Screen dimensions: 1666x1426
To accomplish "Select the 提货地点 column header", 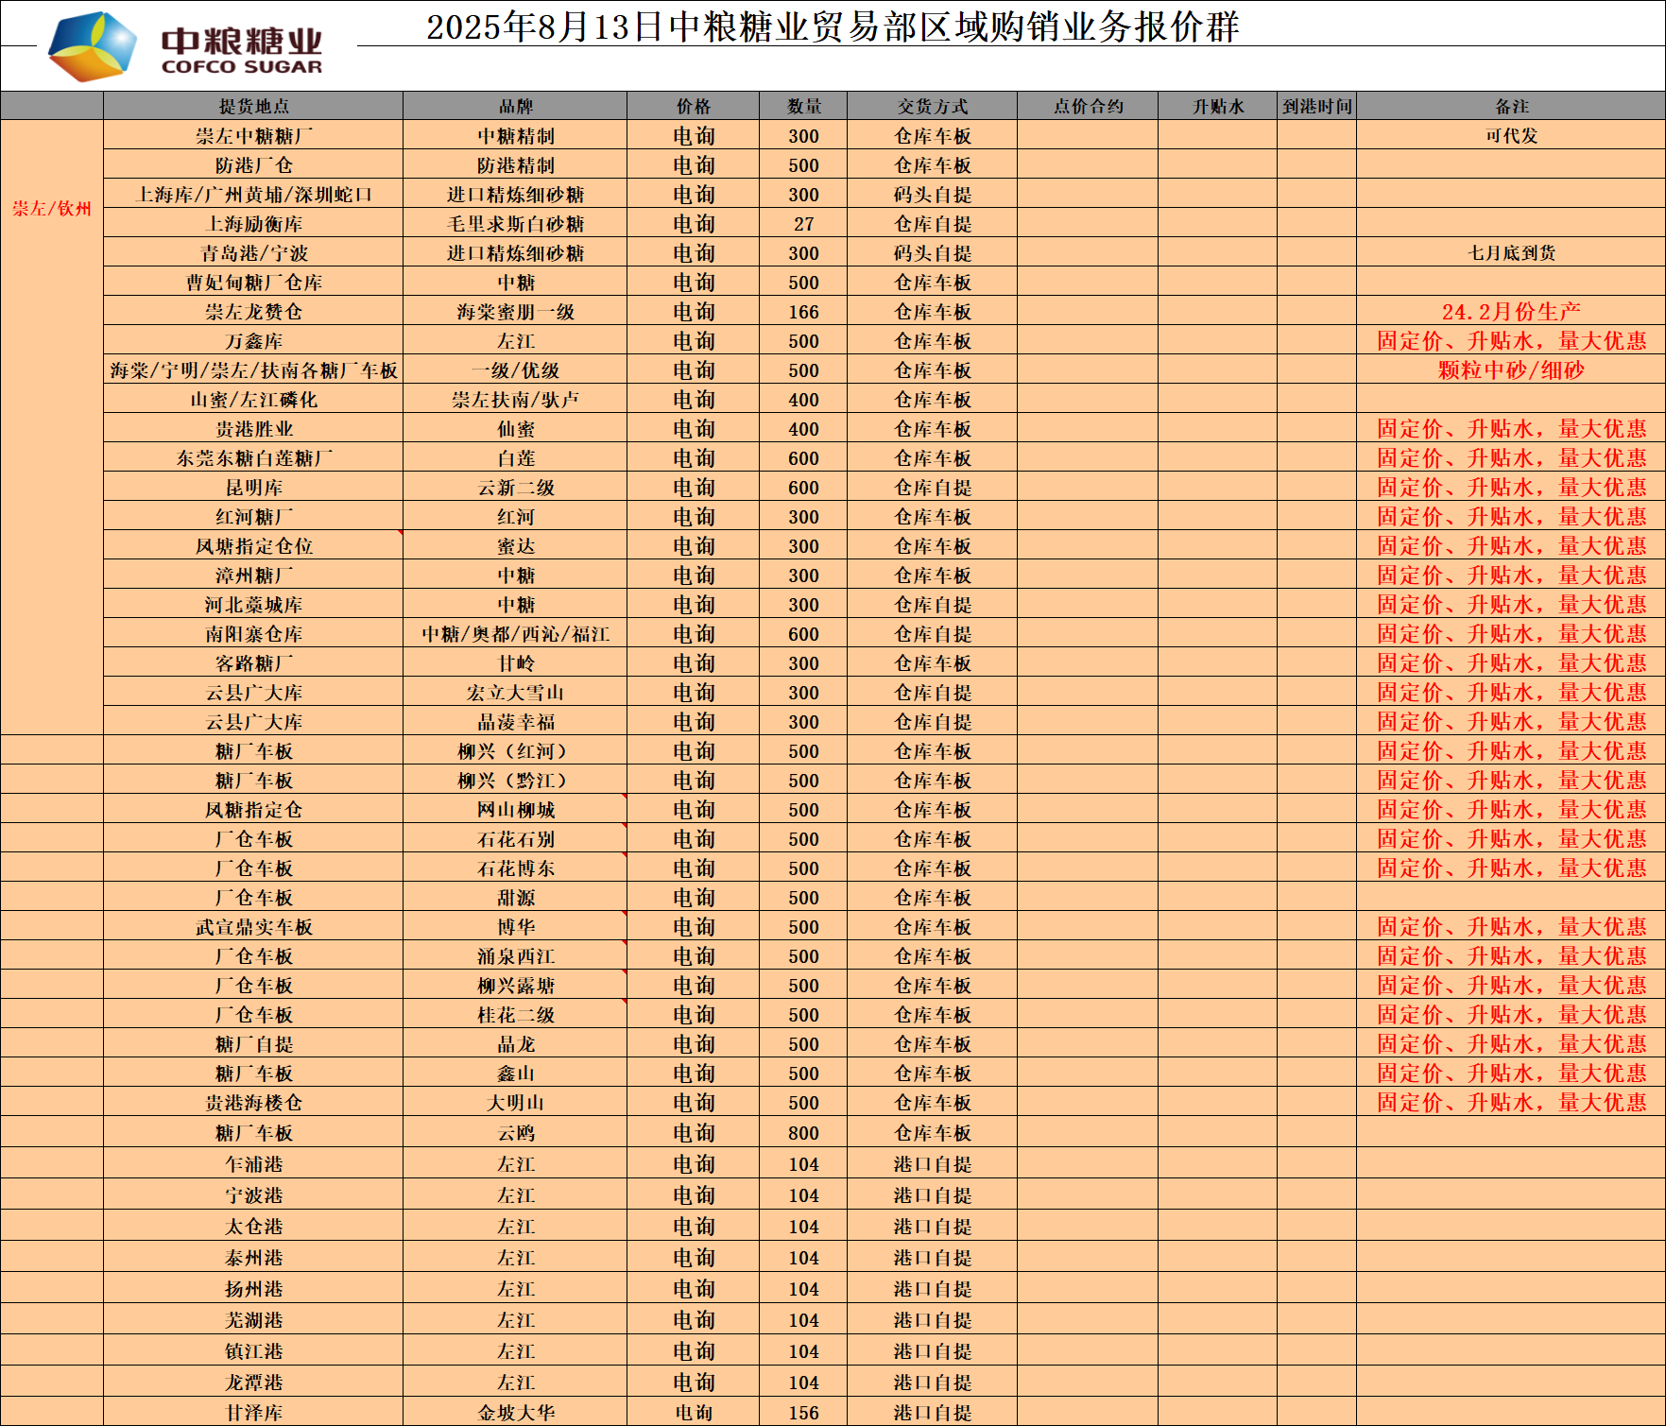I will 253,107.
